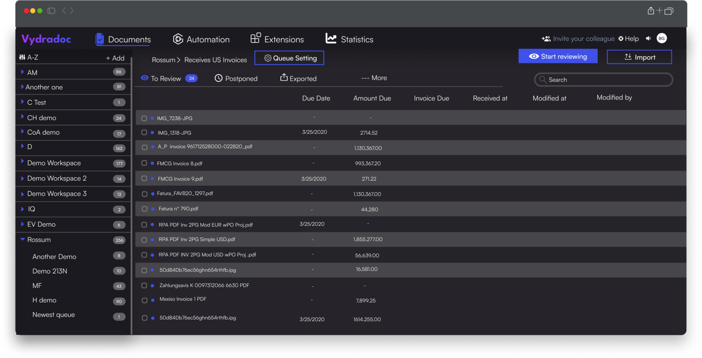
Task: Switch to the Exported tab
Action: pos(298,78)
